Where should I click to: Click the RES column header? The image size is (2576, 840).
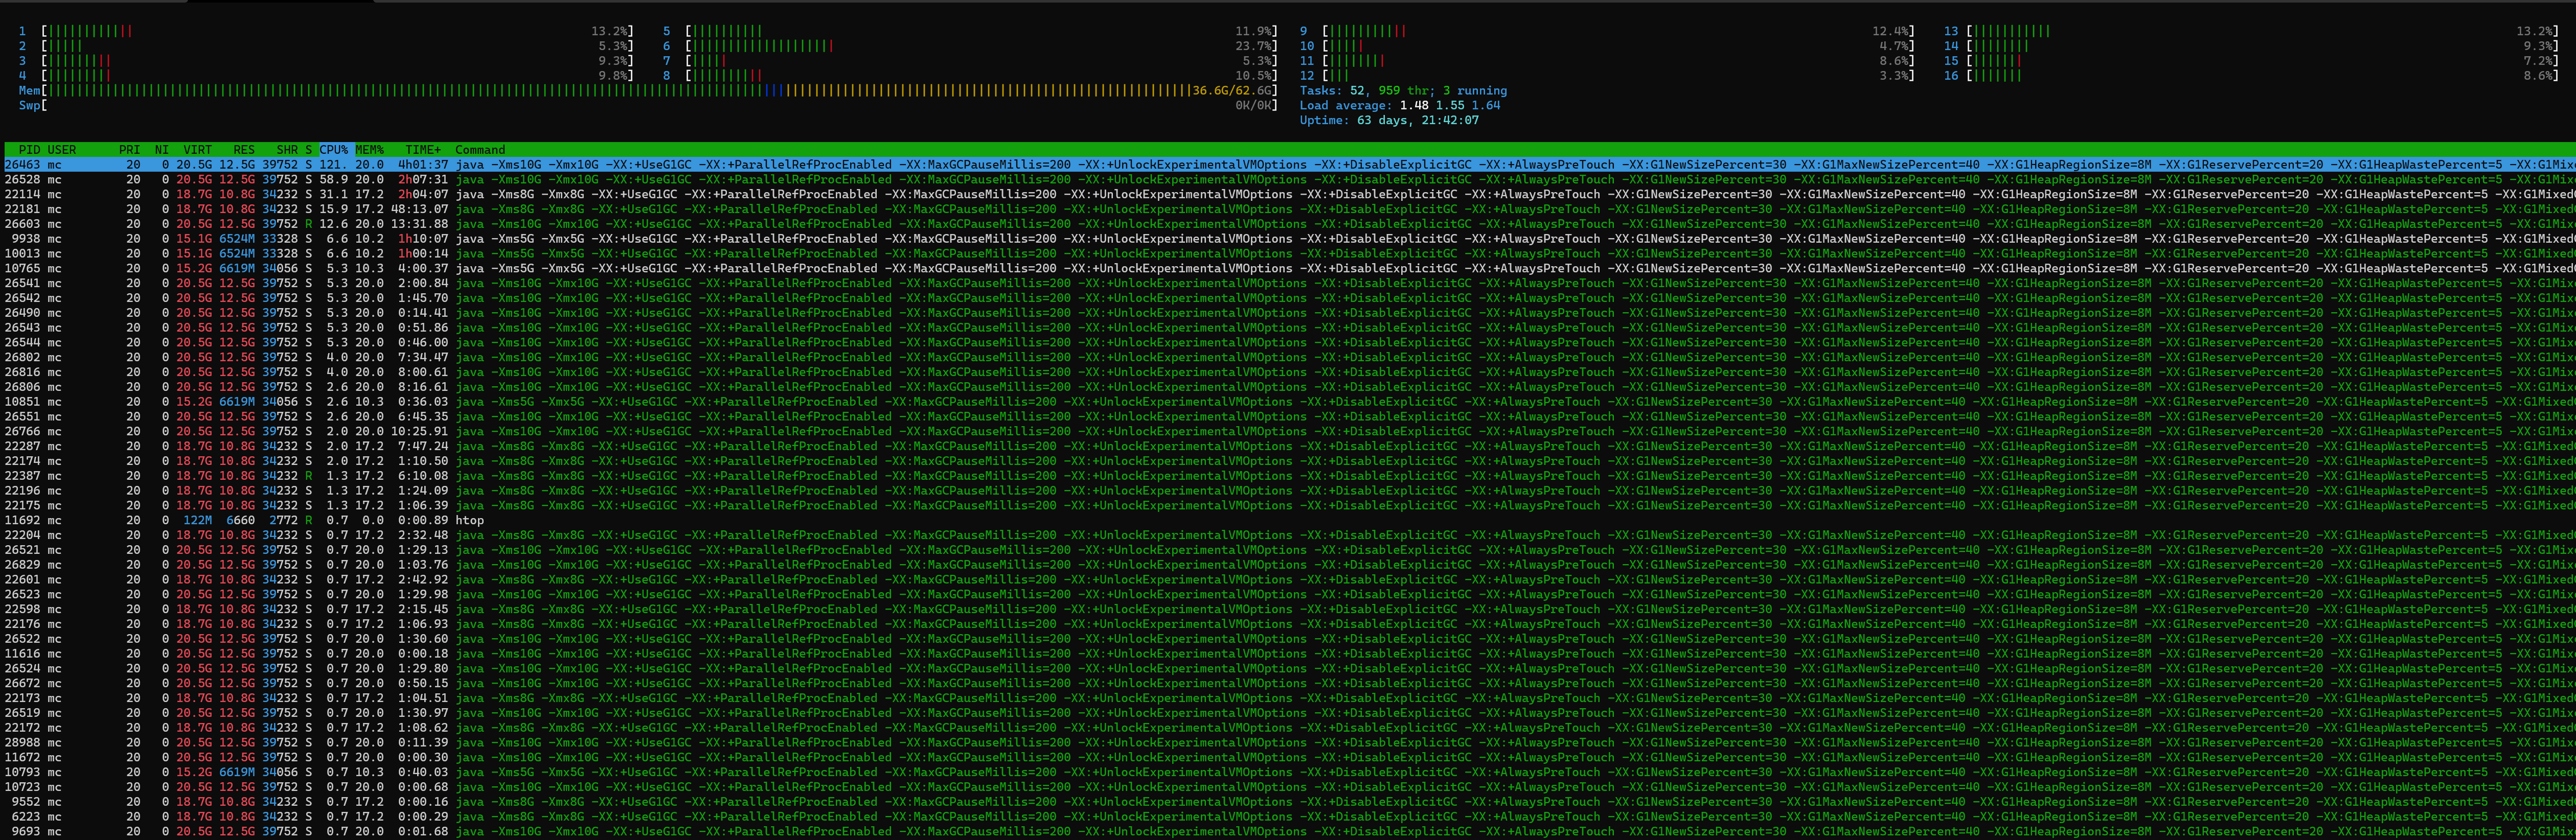244,150
